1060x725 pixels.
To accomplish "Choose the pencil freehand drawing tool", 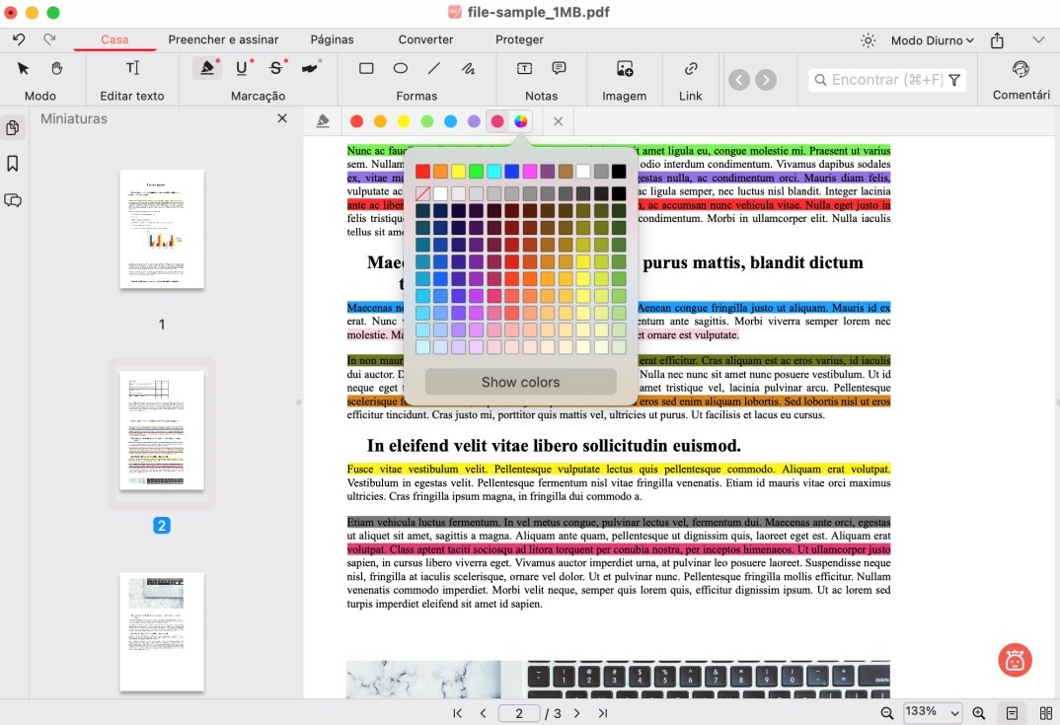I will (x=468, y=68).
